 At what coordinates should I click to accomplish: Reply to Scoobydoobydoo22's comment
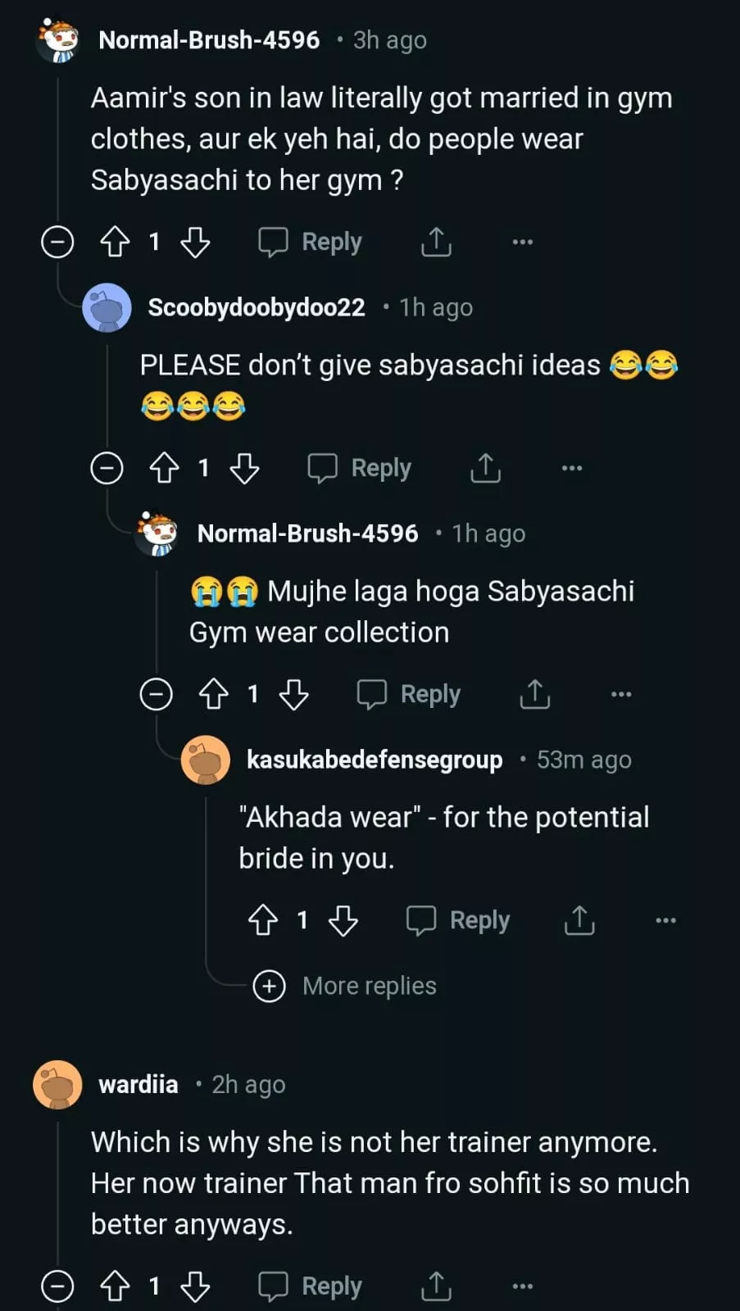pyautogui.click(x=360, y=469)
